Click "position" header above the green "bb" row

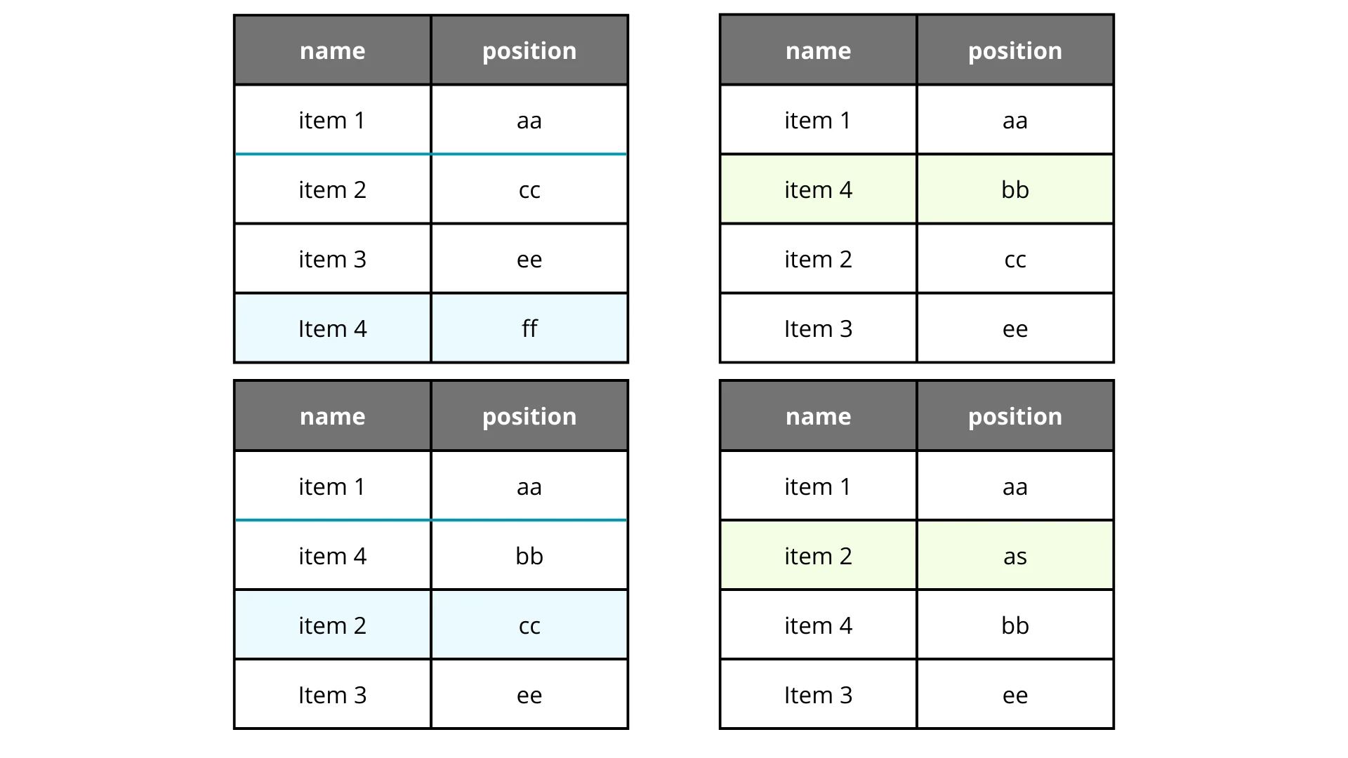(x=1015, y=51)
